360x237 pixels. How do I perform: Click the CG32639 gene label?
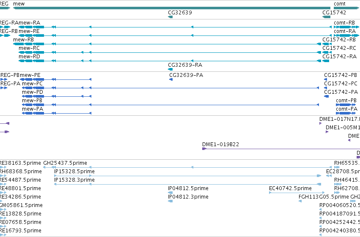coord(180,12)
